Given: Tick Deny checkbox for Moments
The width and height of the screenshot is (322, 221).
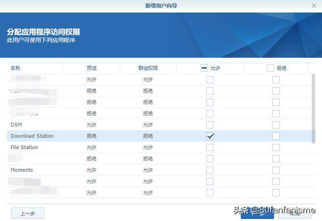Looking at the screenshot, I should (276, 170).
